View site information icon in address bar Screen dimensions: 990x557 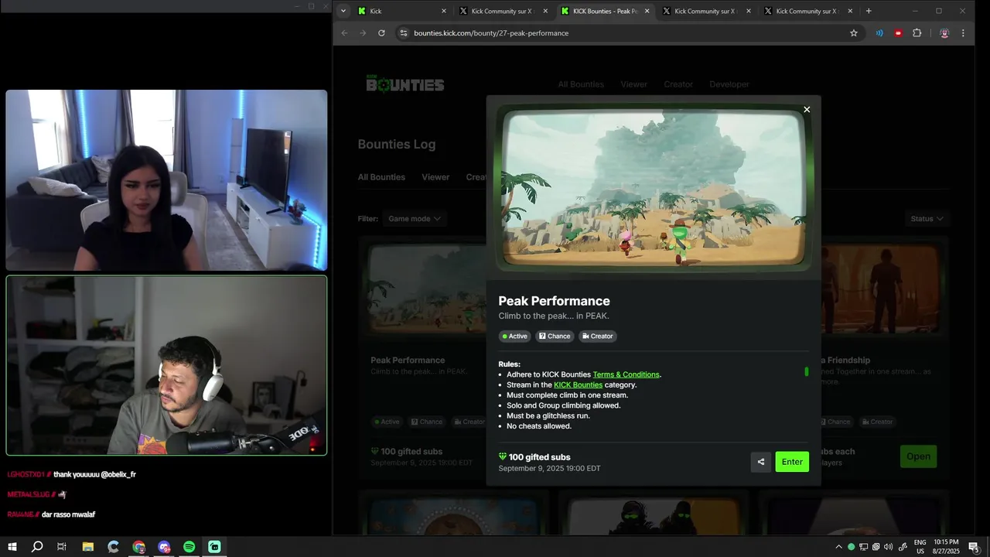(403, 33)
